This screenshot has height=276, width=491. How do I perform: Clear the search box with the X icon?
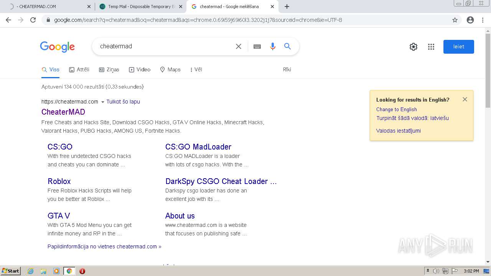(x=239, y=46)
